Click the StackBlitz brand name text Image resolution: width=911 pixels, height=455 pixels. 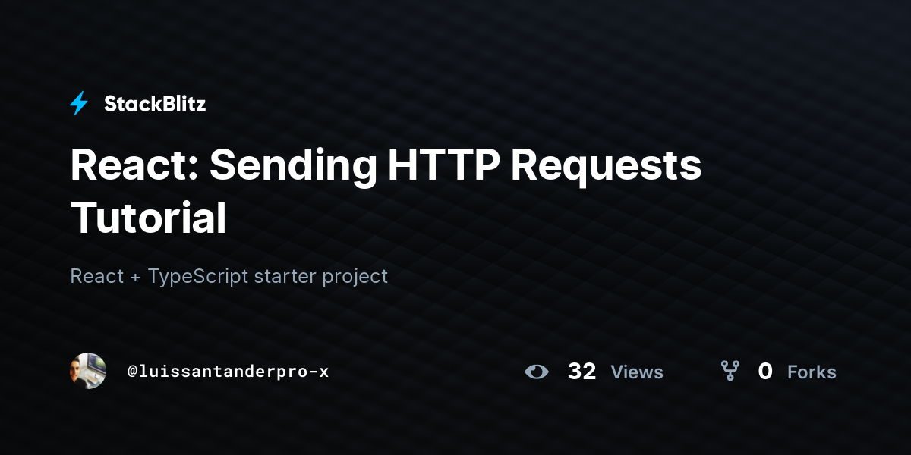155,104
